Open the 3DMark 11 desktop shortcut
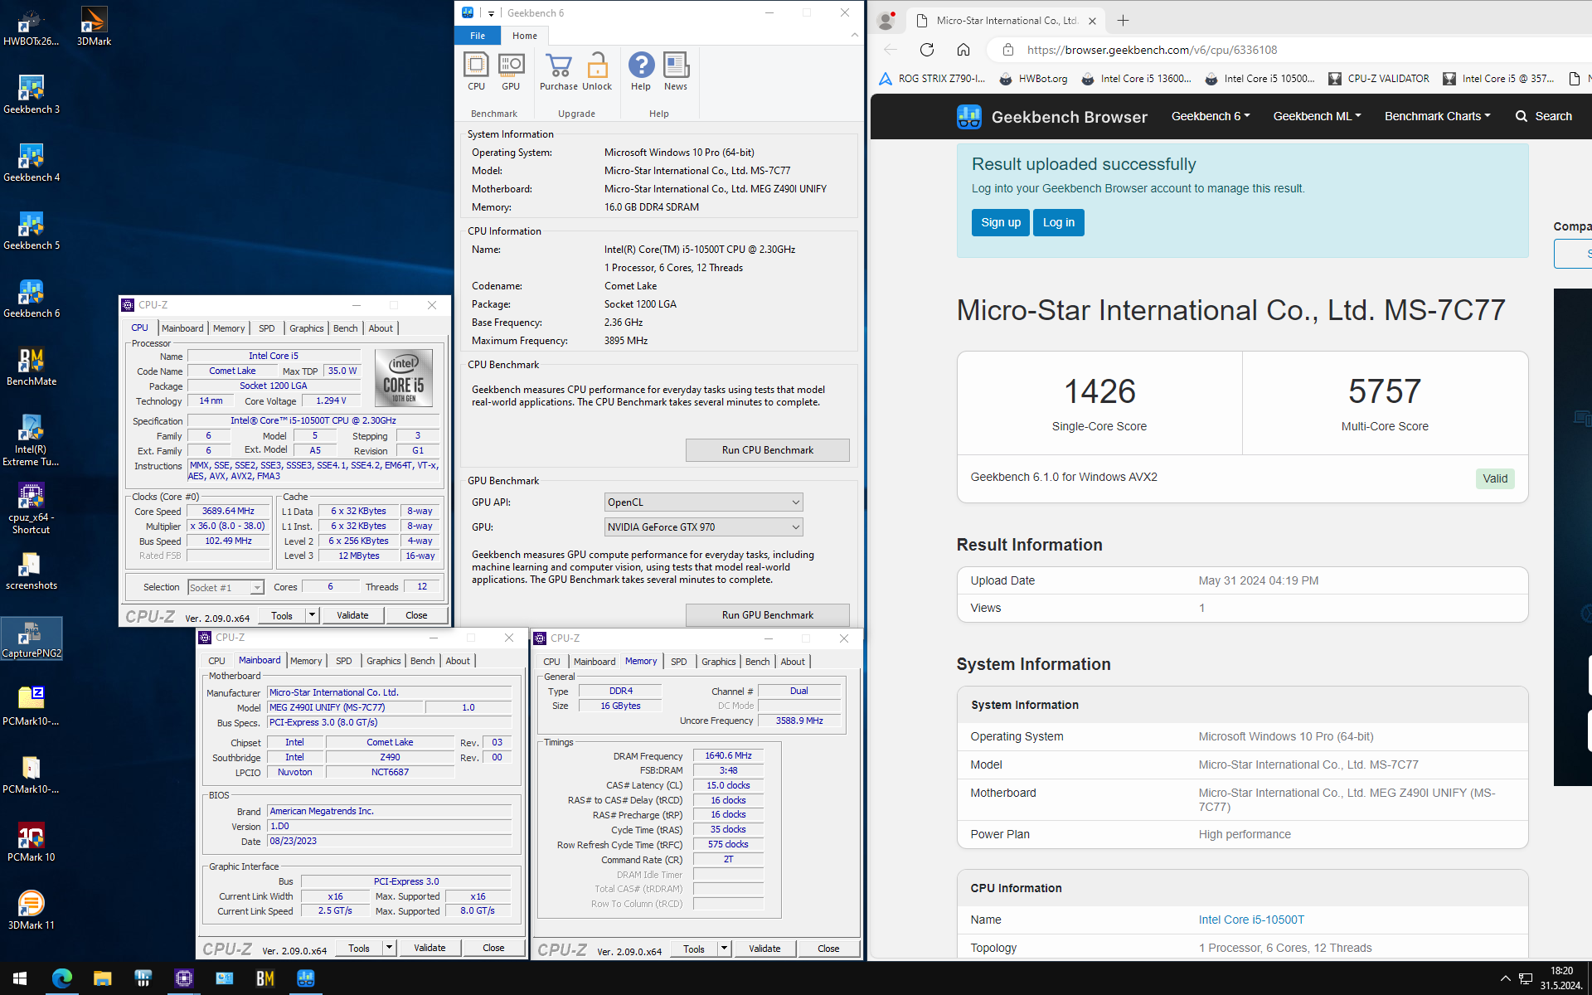 (32, 910)
